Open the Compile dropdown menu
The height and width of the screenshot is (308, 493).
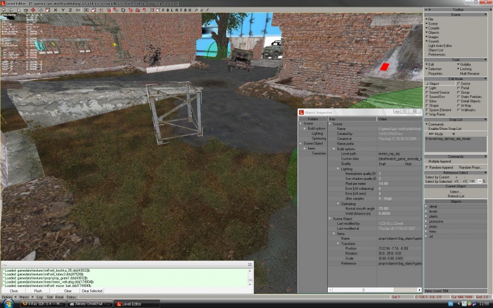[434, 28]
